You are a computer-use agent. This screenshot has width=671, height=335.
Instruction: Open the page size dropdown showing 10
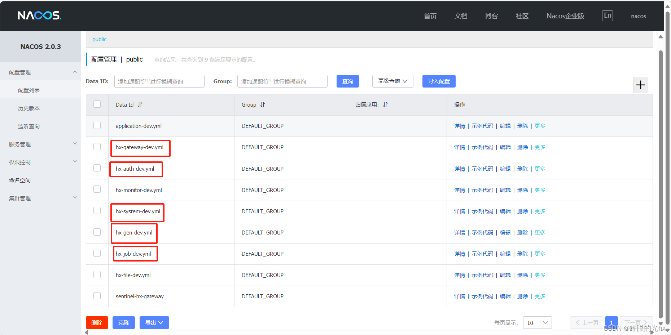[538, 323]
